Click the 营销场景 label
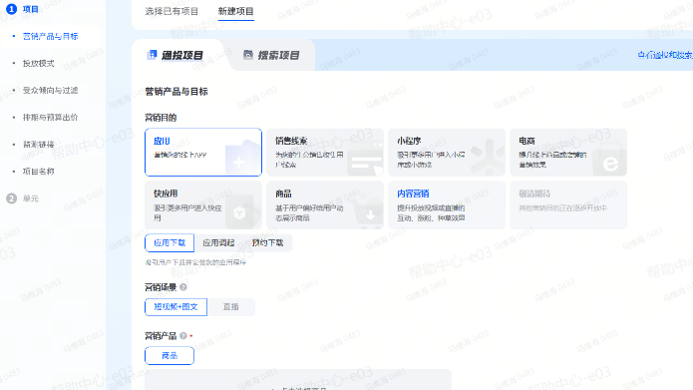The width and height of the screenshot is (693, 390). point(161,287)
